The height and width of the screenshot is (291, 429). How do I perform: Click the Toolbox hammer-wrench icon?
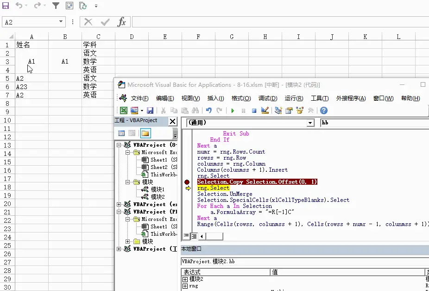(x=310, y=110)
